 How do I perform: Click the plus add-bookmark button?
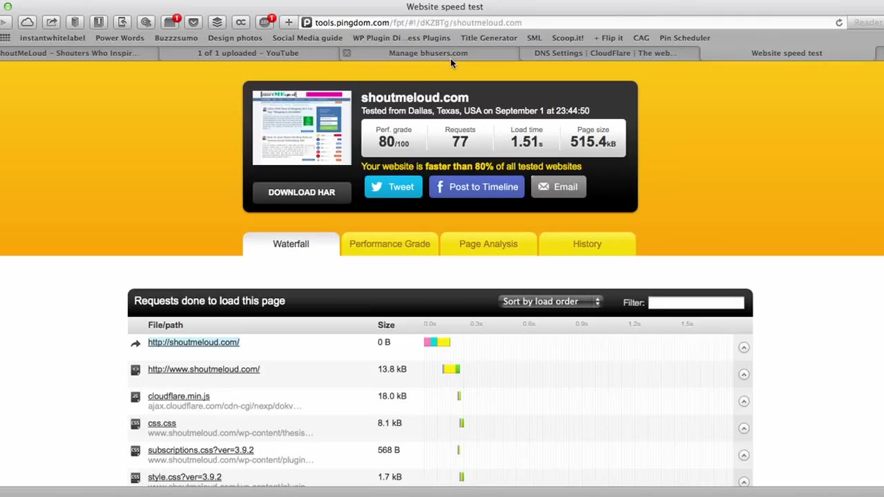pos(289,22)
